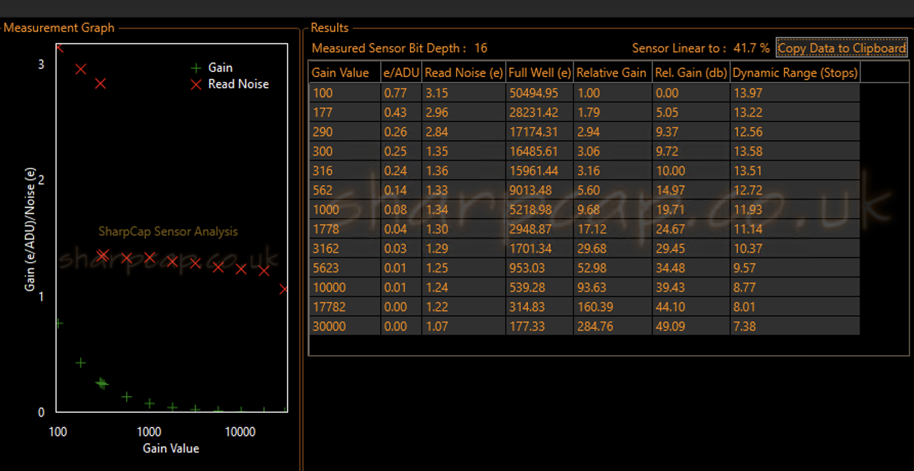Viewport: 914px width, 471px height.
Task: Click dynamic range value 7.38
Action: (x=795, y=326)
